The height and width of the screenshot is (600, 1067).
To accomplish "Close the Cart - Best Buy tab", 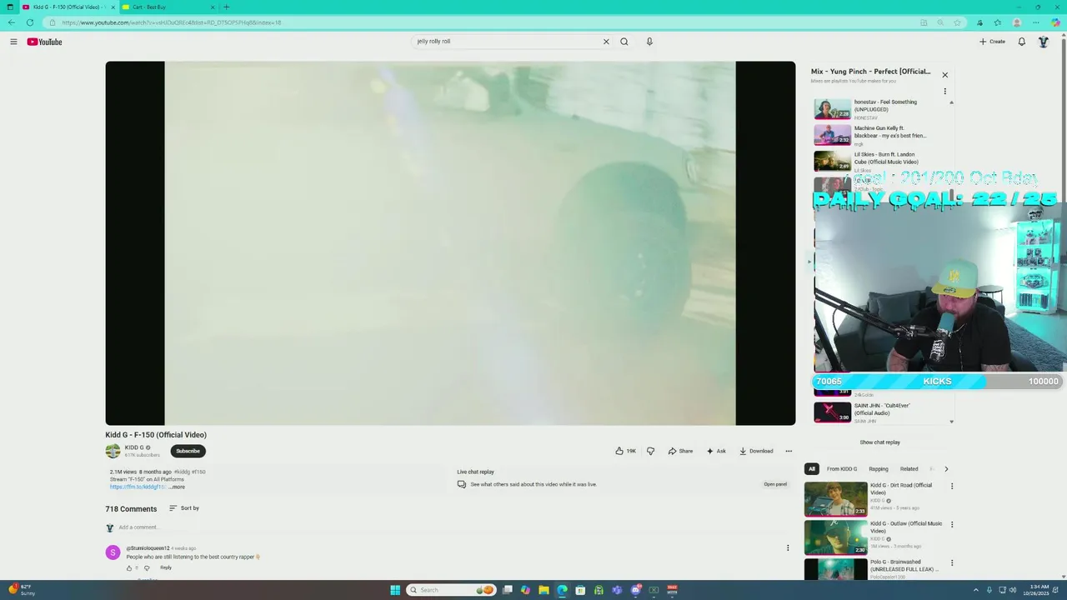I will pyautogui.click(x=213, y=7).
